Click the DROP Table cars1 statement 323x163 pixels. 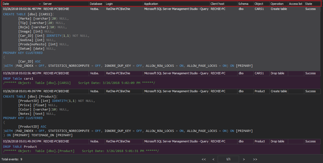18,79
